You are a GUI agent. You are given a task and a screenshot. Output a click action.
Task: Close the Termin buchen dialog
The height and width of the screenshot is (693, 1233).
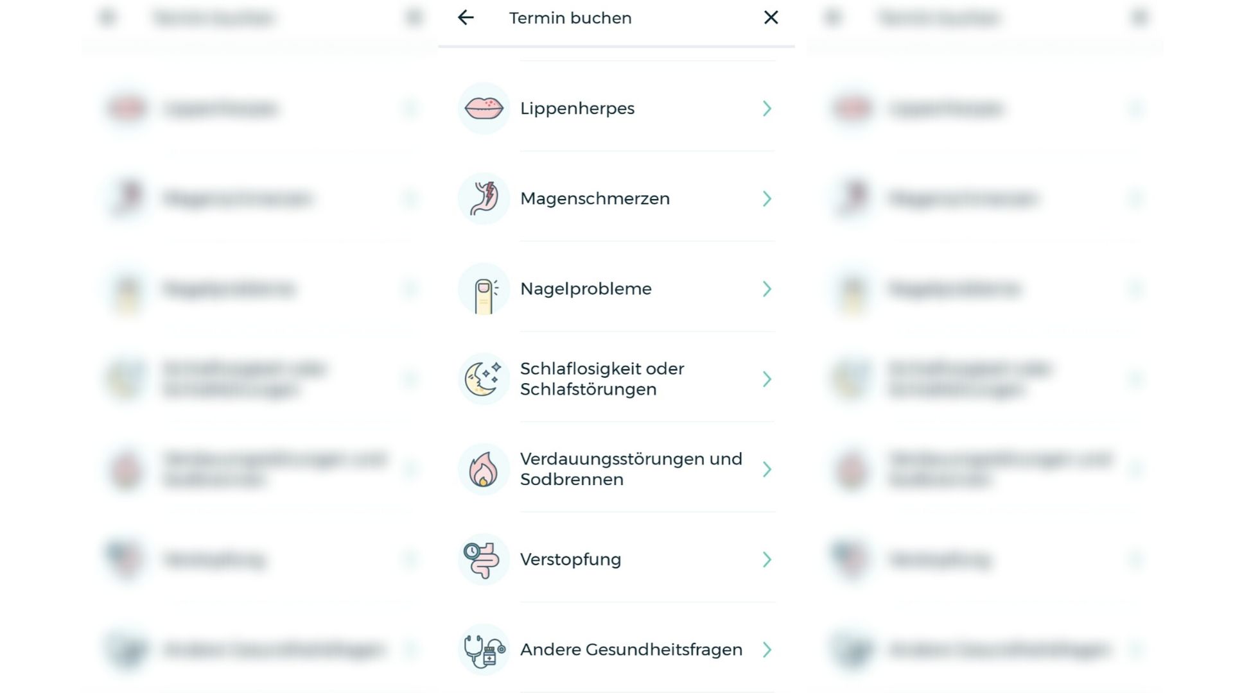[x=771, y=18]
